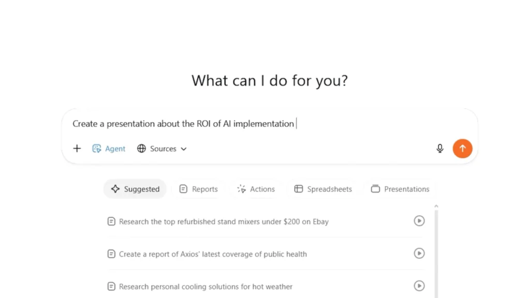The width and height of the screenshot is (530, 298).
Task: Click the globe icon next to Sources
Action: (x=142, y=148)
